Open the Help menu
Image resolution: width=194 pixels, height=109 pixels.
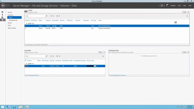[x=190, y=5]
